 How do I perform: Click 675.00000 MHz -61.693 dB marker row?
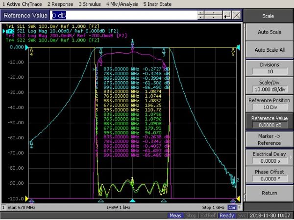click(x=133, y=151)
